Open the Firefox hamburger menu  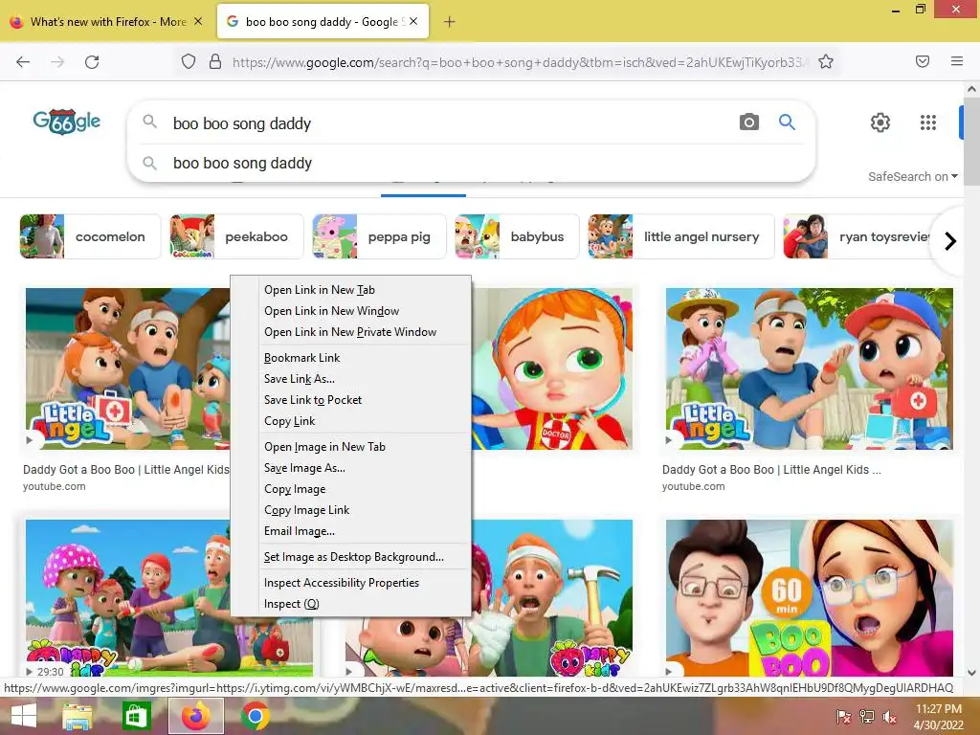coord(957,61)
